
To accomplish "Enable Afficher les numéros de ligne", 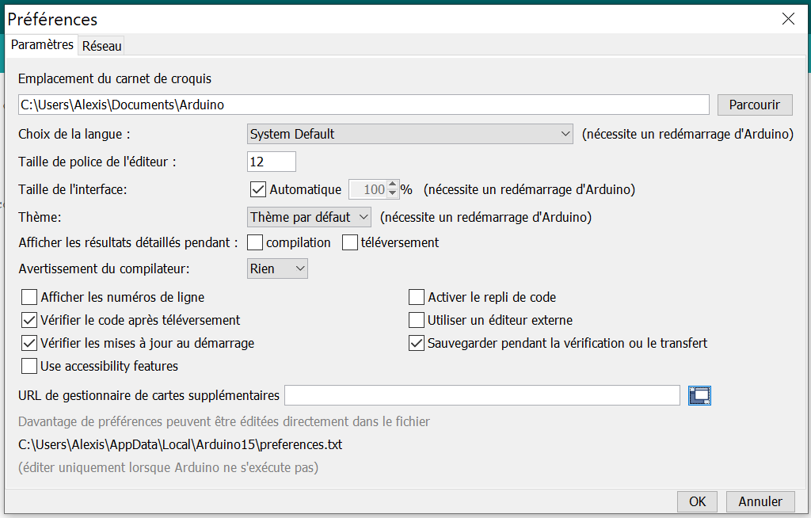I will pos(29,297).
